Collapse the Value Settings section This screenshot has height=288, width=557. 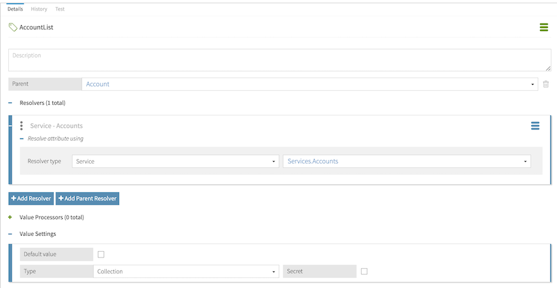pos(11,234)
